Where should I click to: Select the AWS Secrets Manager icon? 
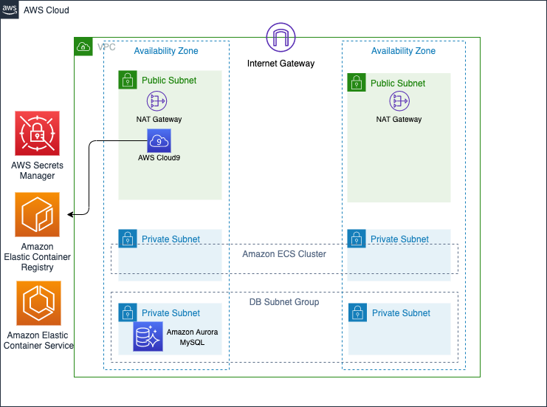pyautogui.click(x=37, y=134)
